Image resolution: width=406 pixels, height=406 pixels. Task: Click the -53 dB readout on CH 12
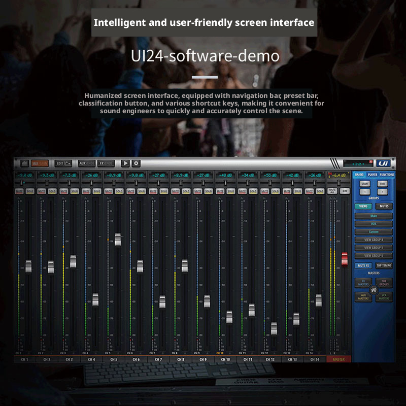tap(270, 175)
